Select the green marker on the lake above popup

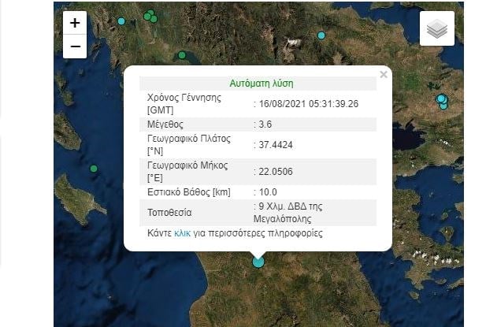(x=182, y=55)
